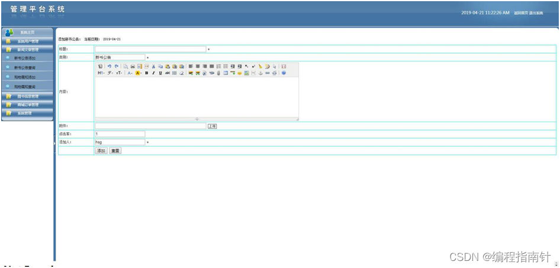Click the 类别 field containing 新书公告
The width and height of the screenshot is (560, 268).
click(120, 57)
